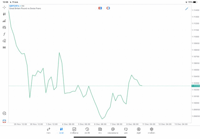Image resolution: width=200 pixels, height=139 pixels.
Task: Tap the GBPCHFm symbol name label
Action: point(14,6)
